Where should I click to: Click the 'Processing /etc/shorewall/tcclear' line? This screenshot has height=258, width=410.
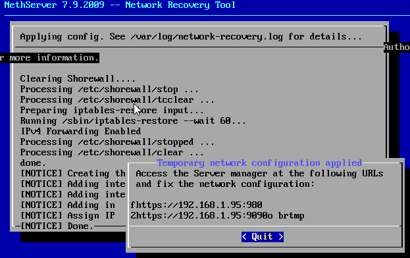point(117,100)
